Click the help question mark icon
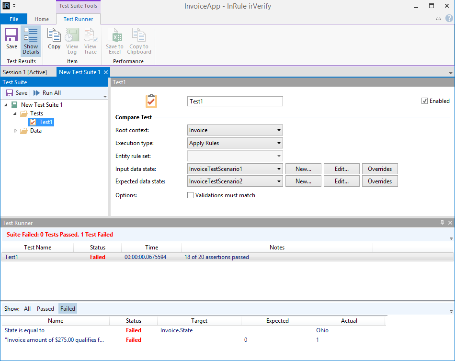Viewport: 455px width, 361px height. [x=449, y=19]
